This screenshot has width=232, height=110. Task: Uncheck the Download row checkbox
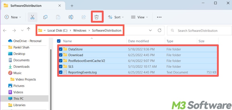61,55
